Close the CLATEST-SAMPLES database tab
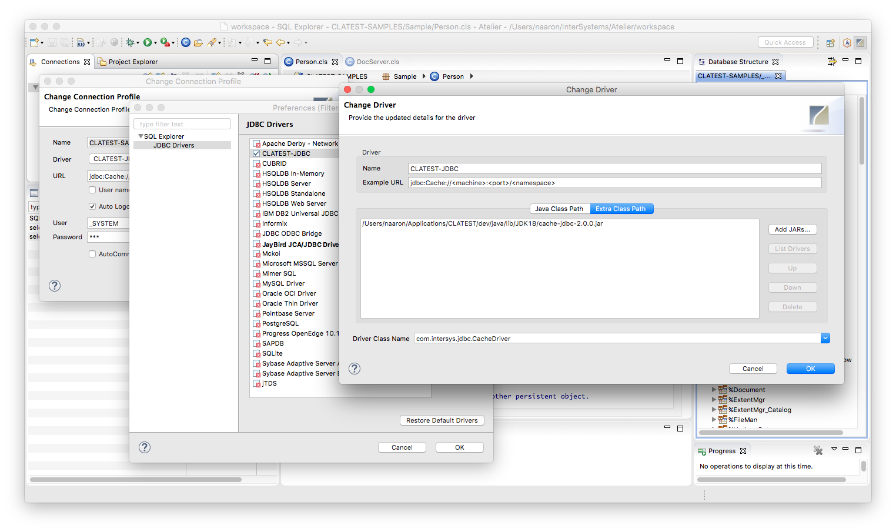This screenshot has height=532, width=896. point(778,76)
